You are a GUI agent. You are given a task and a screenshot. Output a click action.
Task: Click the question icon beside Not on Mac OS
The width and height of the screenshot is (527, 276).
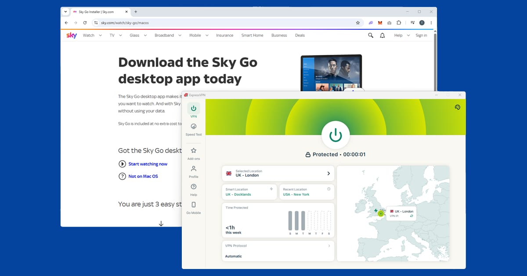122,176
